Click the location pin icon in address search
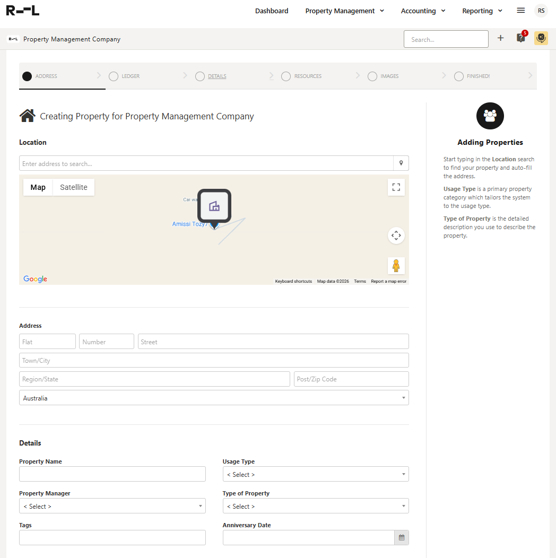 (x=401, y=163)
